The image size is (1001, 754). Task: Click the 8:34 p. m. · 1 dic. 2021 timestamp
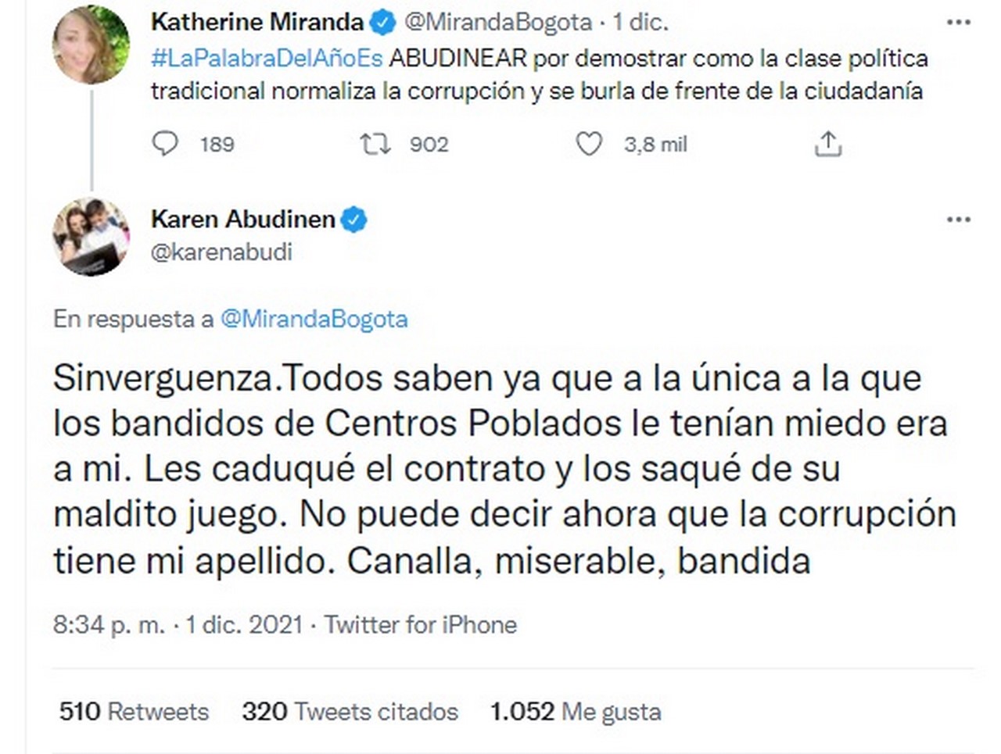tap(178, 625)
